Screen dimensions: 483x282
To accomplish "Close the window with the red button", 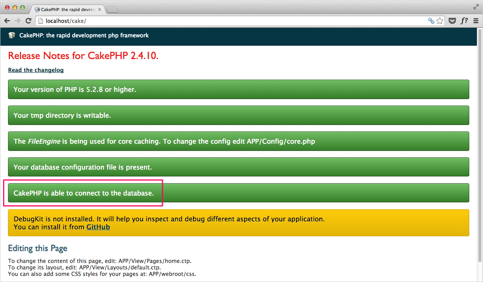I will [x=8, y=8].
